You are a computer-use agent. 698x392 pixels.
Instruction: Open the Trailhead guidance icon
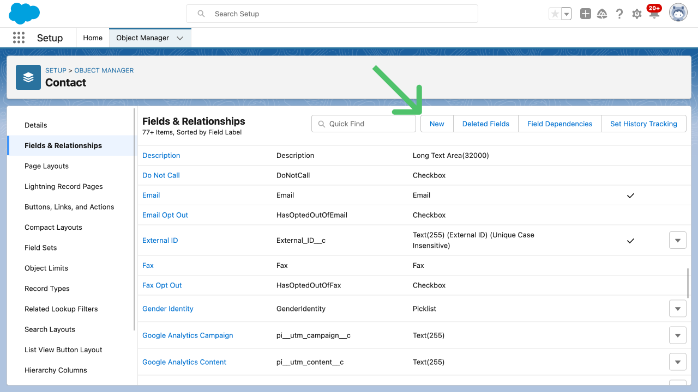(602, 14)
